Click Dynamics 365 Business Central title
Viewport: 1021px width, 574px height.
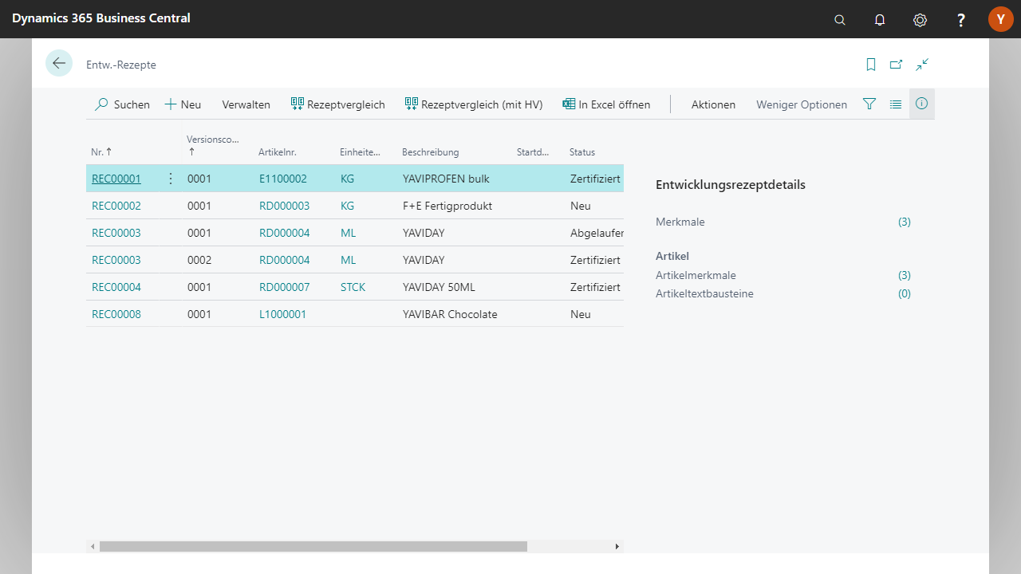[x=101, y=18]
